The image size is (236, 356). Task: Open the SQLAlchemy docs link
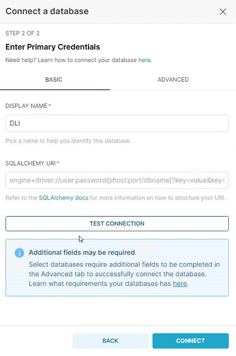click(x=64, y=198)
